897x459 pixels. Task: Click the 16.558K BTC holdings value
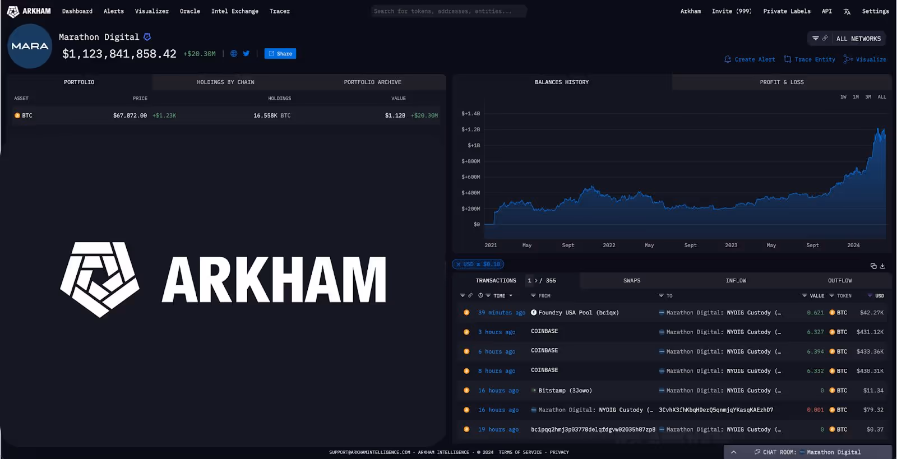272,115
